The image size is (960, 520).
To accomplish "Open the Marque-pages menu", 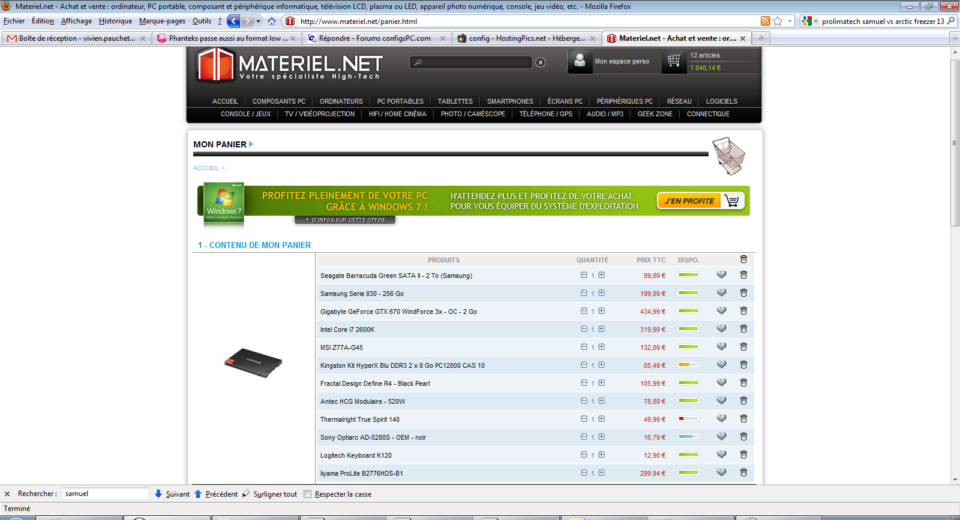I will [x=162, y=21].
